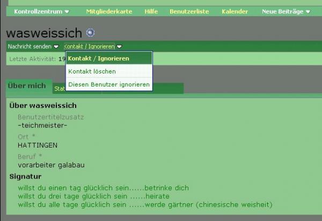This screenshot has width=322, height=221.
Task: Click the underlined Kontakt / Ignorieren link
Action: coord(89,47)
